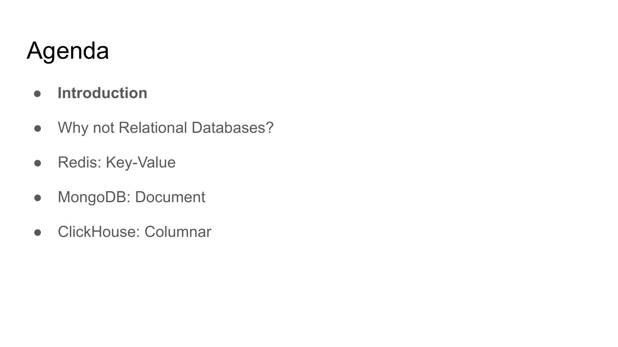Click the question mark ending the second bullet
The image size is (618, 347).
tap(270, 128)
